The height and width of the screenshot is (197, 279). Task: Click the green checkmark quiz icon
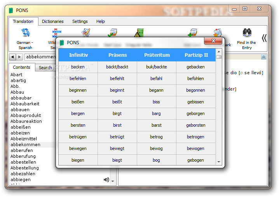click(112, 33)
